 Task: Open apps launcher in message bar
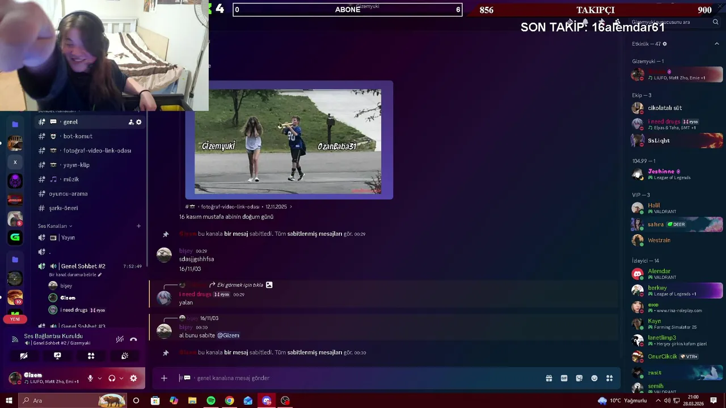click(610, 378)
